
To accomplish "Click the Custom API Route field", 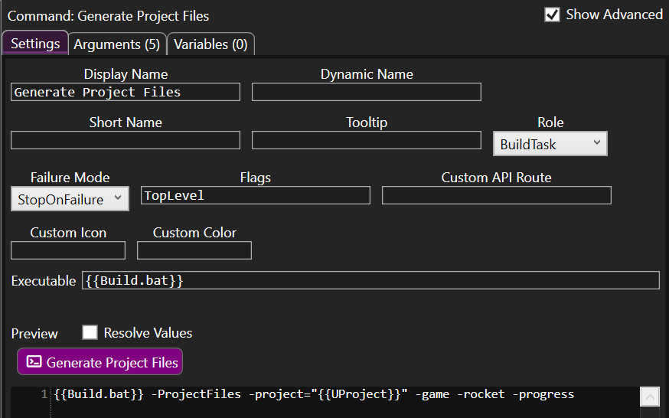I will pos(497,195).
